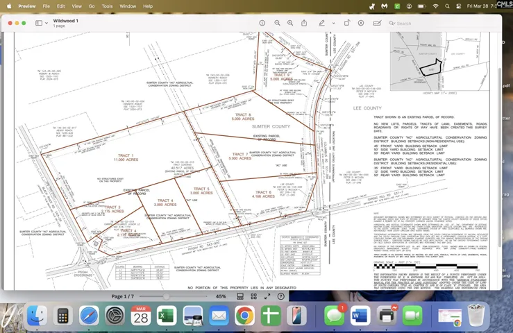
Task: Click the zoom slider handle at 45%
Action: tap(167, 296)
